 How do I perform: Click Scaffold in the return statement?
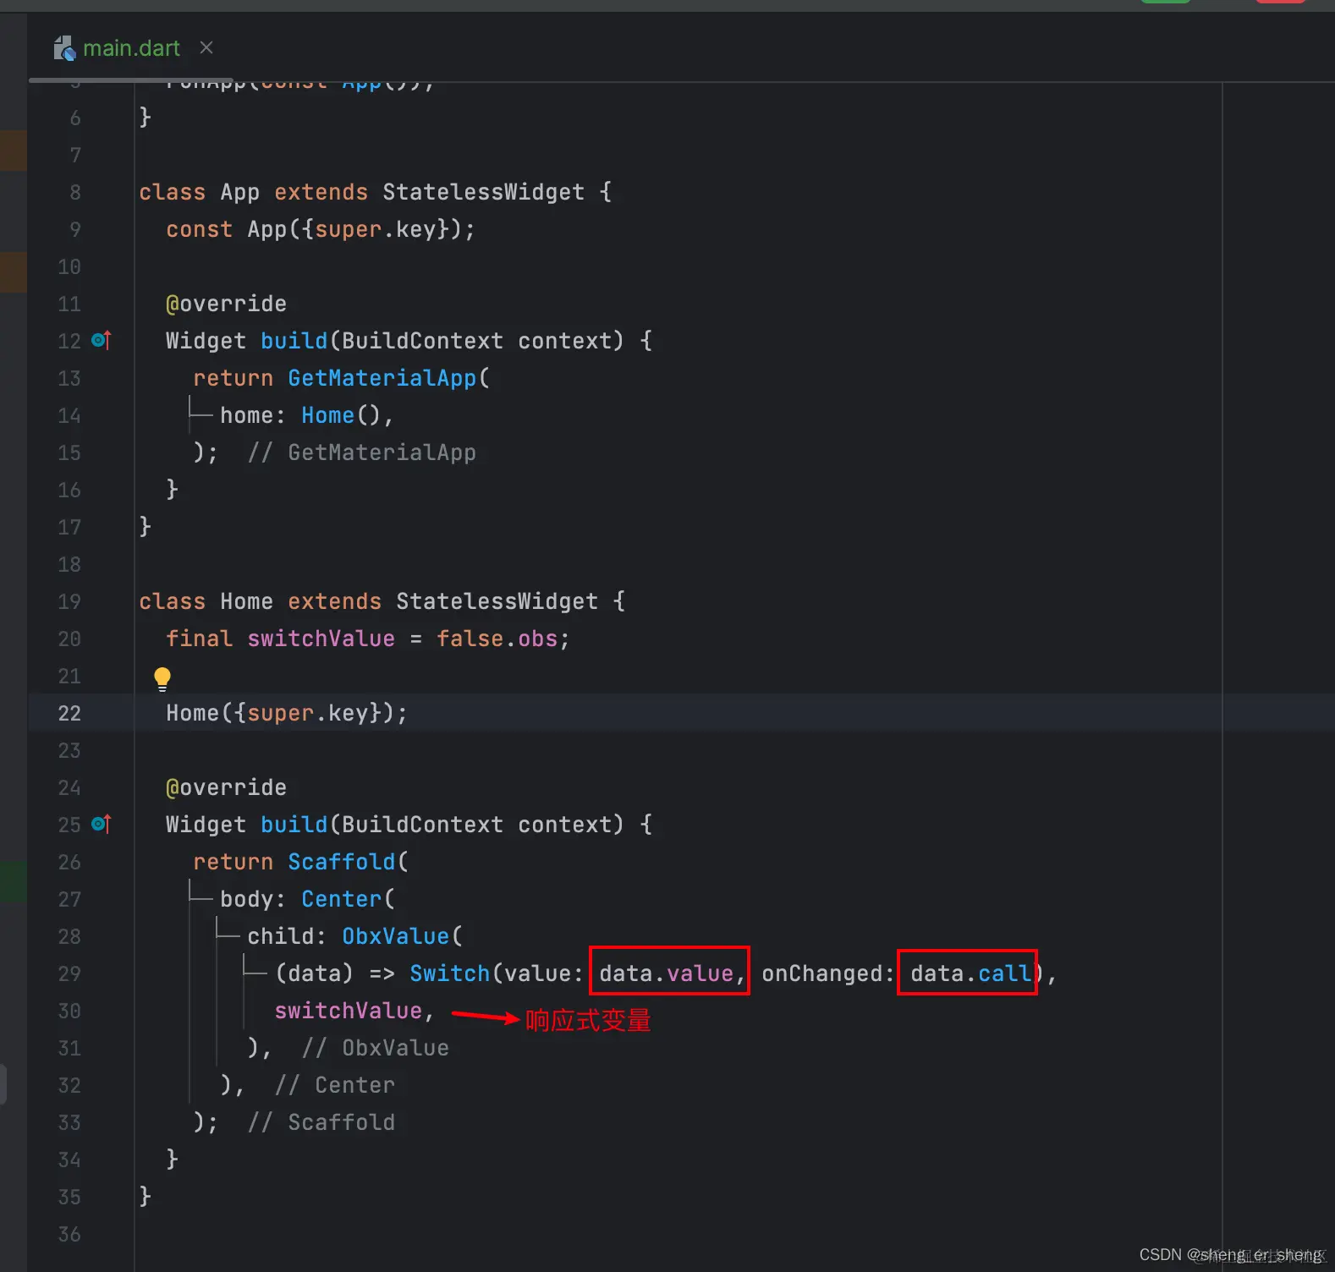pos(342,862)
